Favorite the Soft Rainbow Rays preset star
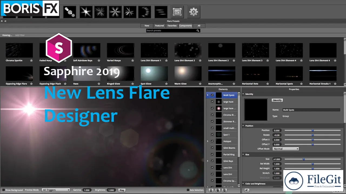This screenshot has height=194, width=346. 99,61
